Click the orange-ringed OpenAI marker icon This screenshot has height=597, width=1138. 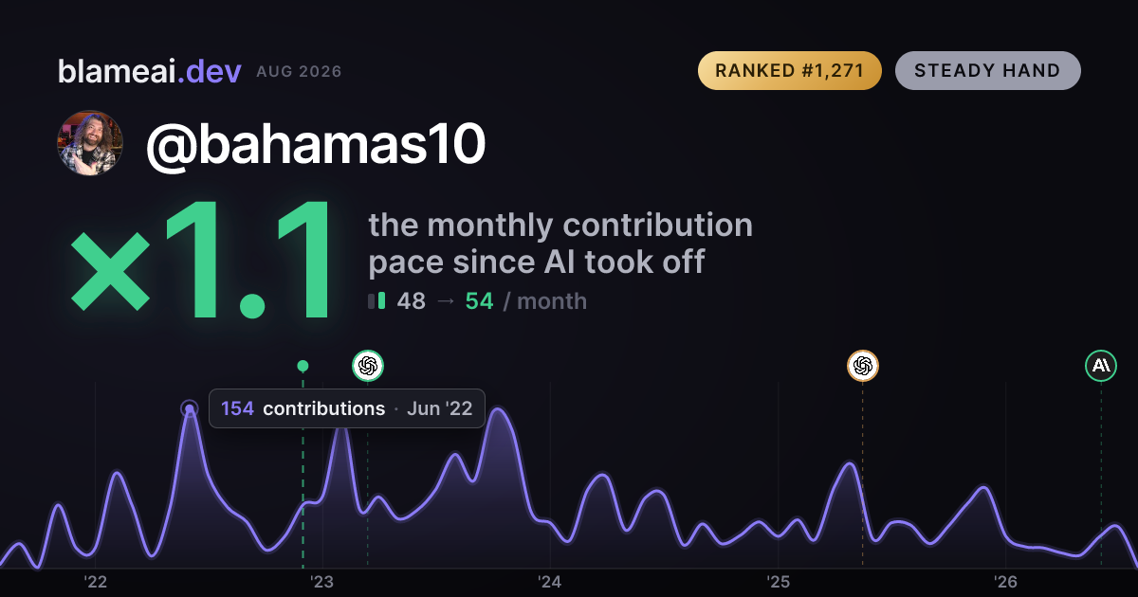[x=862, y=365]
